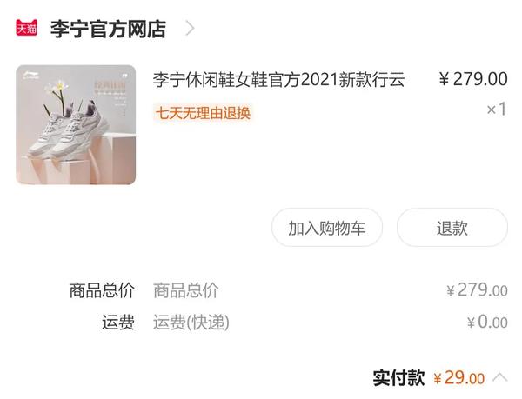This screenshot has width=522, height=399.
Task: Open the 李宁官方网店 store page
Action: (108, 30)
